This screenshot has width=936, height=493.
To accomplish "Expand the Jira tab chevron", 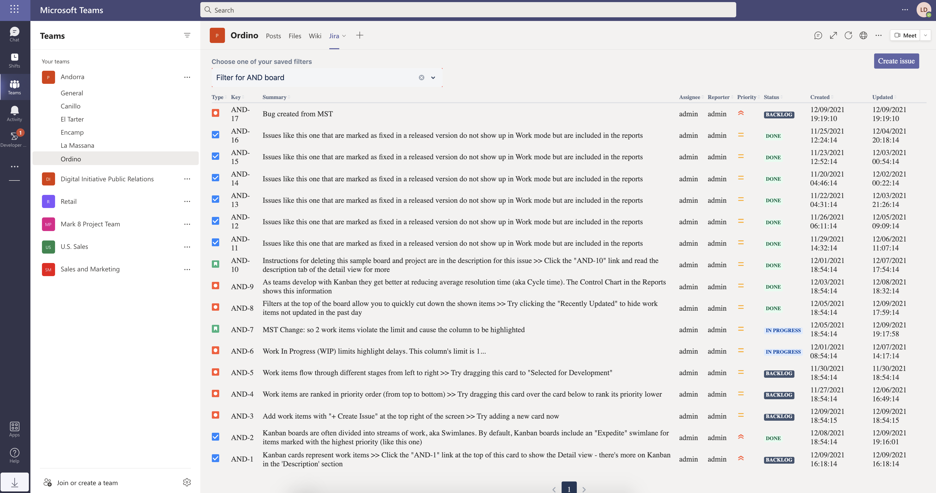I will pos(344,36).
